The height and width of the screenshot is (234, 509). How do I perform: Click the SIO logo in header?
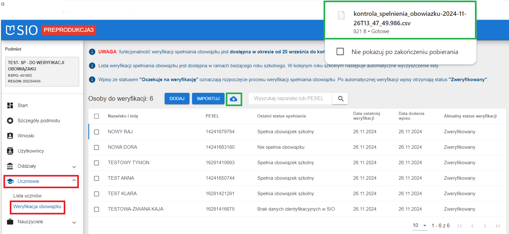[22, 30]
